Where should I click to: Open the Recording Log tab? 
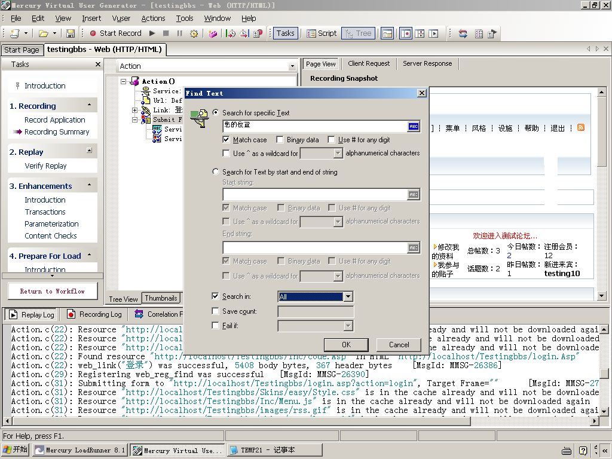[94, 314]
